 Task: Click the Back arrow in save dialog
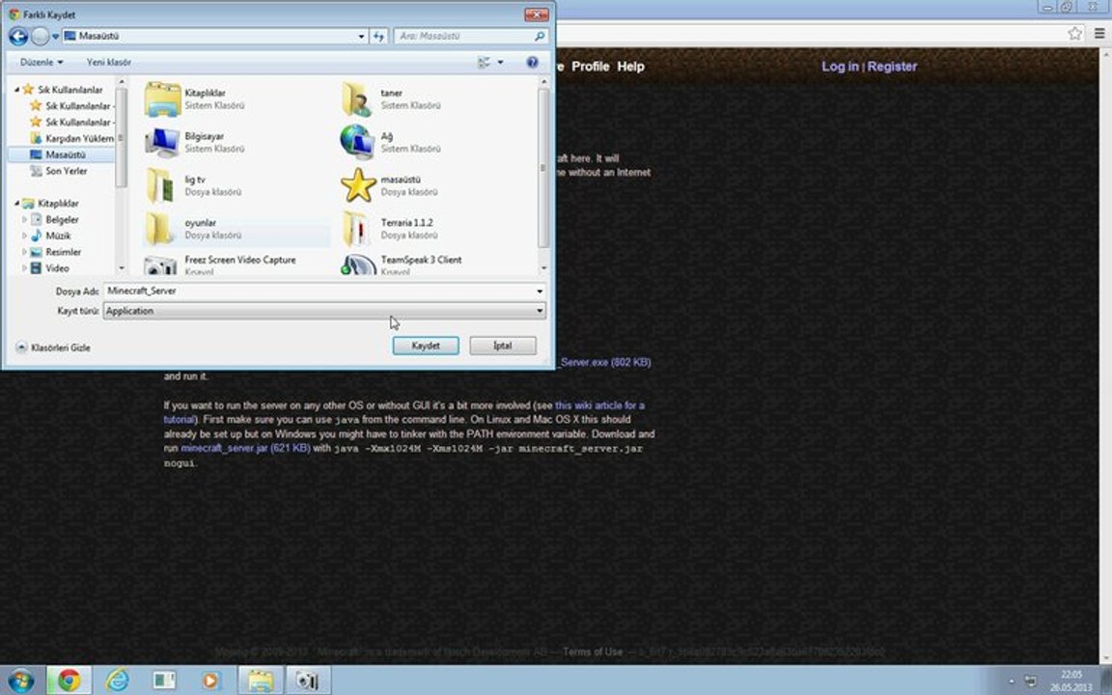pyautogui.click(x=18, y=36)
